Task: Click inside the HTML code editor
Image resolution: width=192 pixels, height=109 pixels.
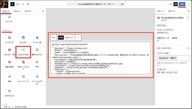Action: point(101,58)
